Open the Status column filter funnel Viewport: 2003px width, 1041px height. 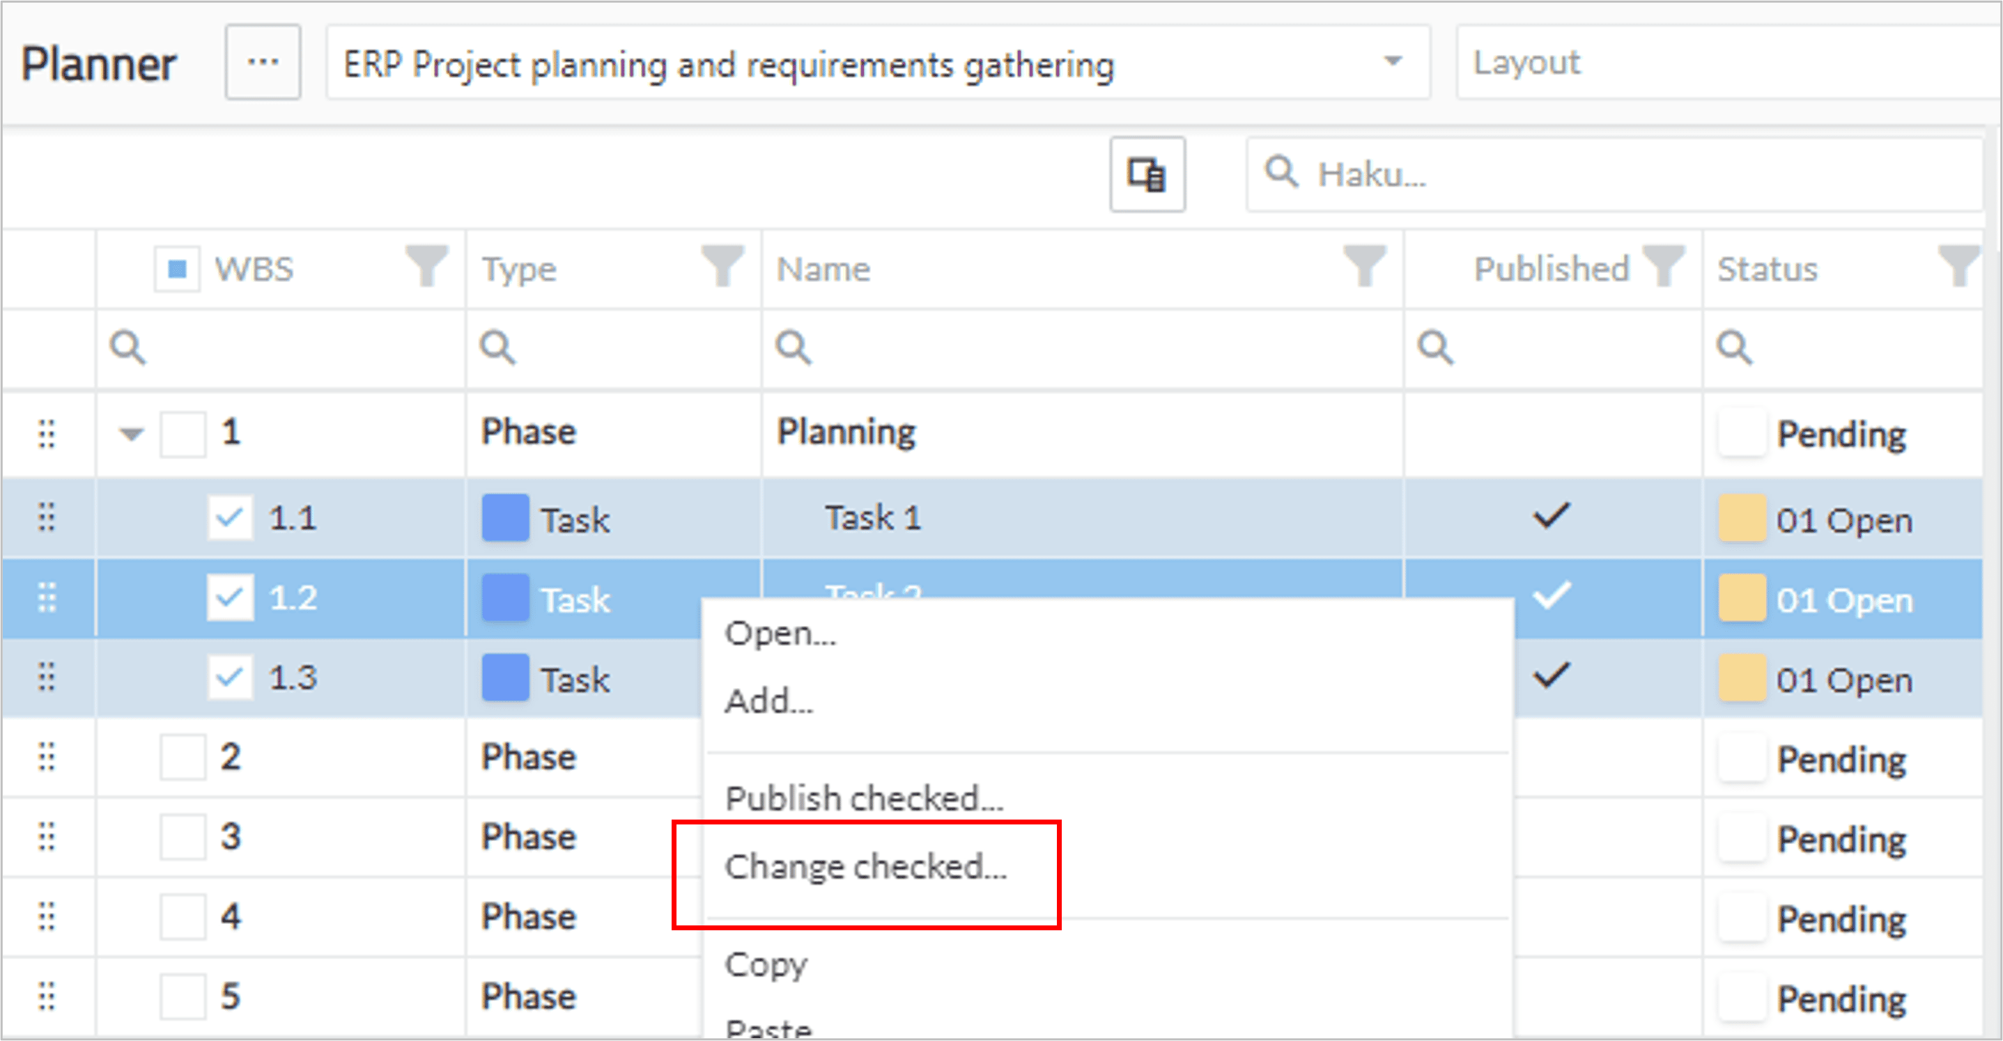tap(1958, 266)
